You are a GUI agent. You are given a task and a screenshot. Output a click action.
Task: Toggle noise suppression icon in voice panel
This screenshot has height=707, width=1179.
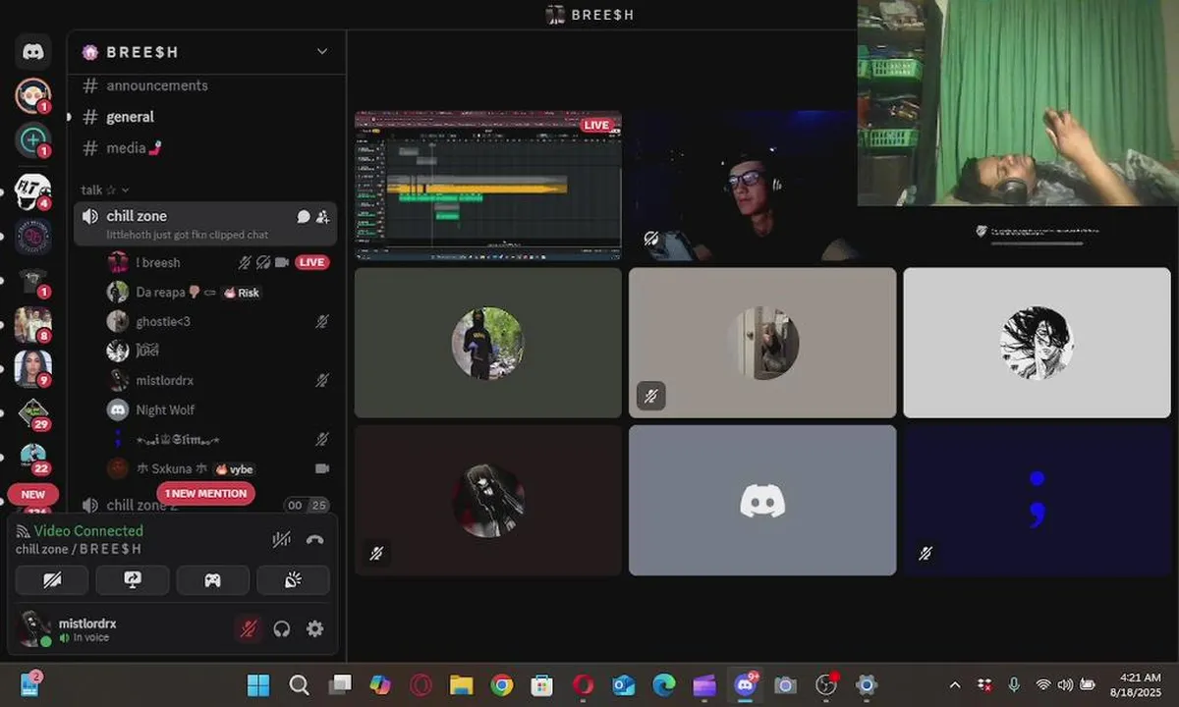pos(281,539)
